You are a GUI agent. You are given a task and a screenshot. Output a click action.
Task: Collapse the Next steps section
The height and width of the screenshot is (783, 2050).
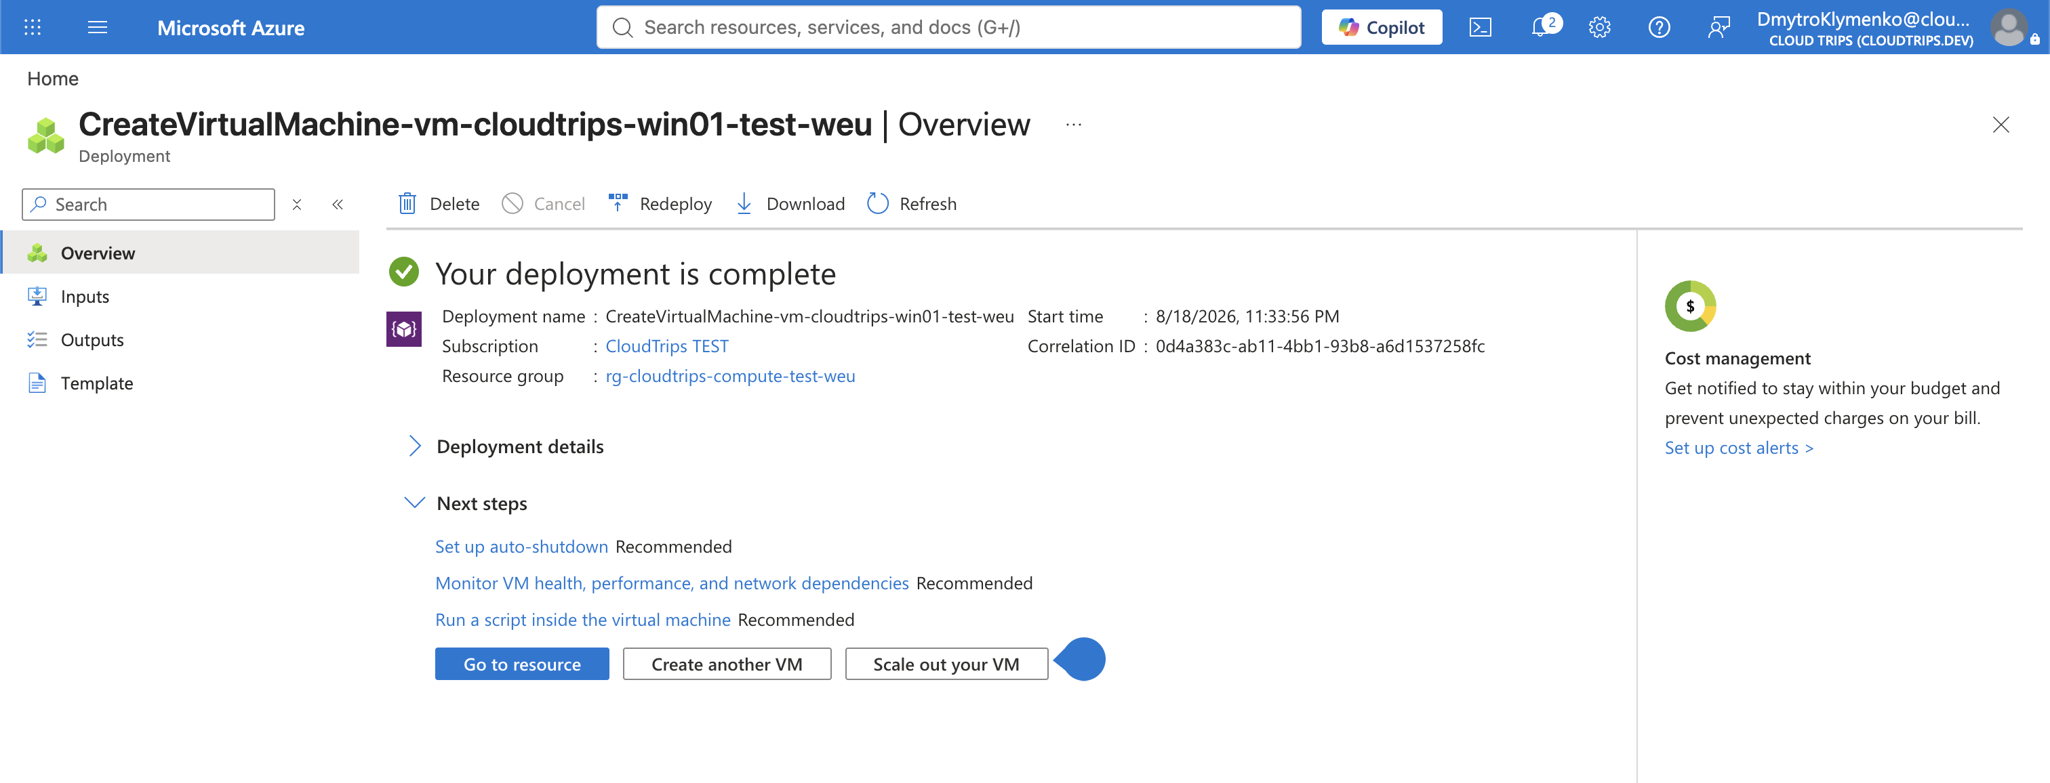click(468, 503)
